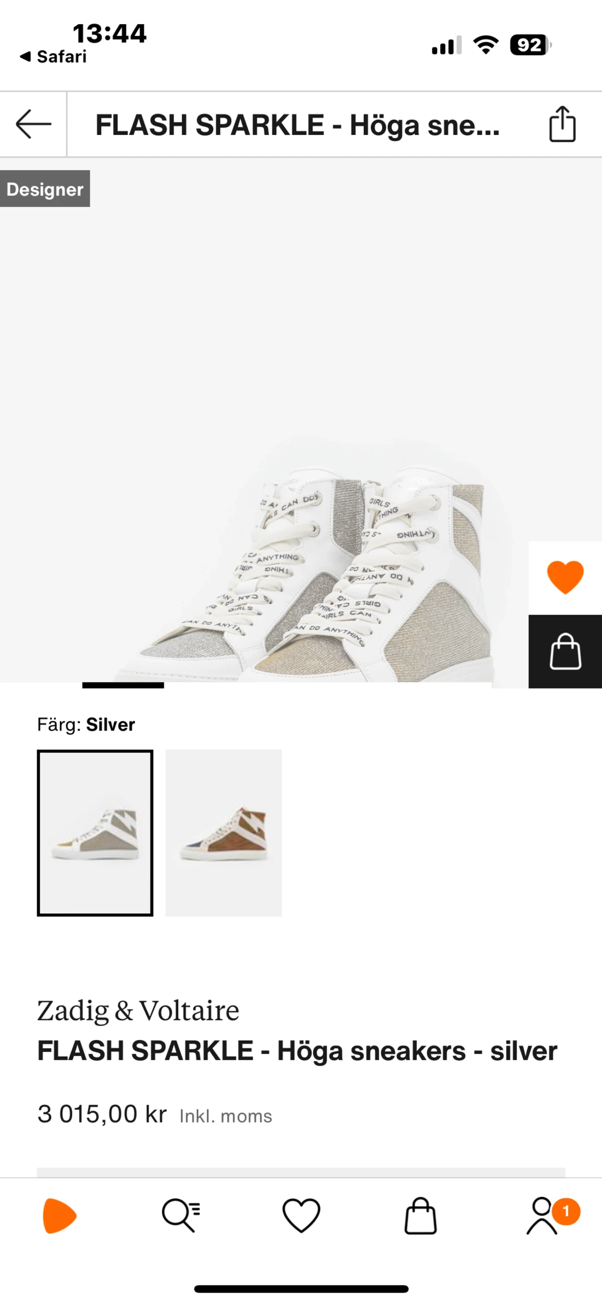Open the Zalando home tab

pyautogui.click(x=59, y=1216)
